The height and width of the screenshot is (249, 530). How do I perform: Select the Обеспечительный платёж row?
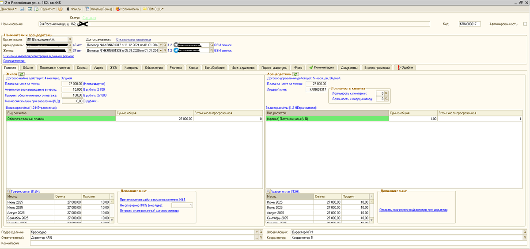pos(134,119)
